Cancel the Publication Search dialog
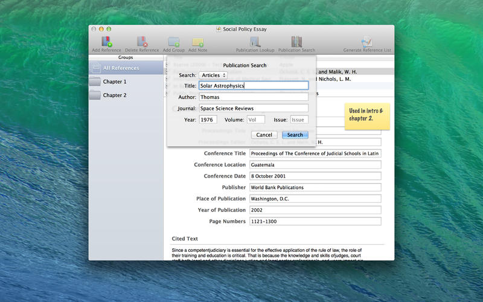The image size is (483, 302). (264, 135)
